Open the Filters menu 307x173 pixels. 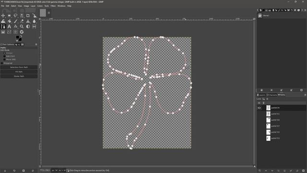(53, 6)
